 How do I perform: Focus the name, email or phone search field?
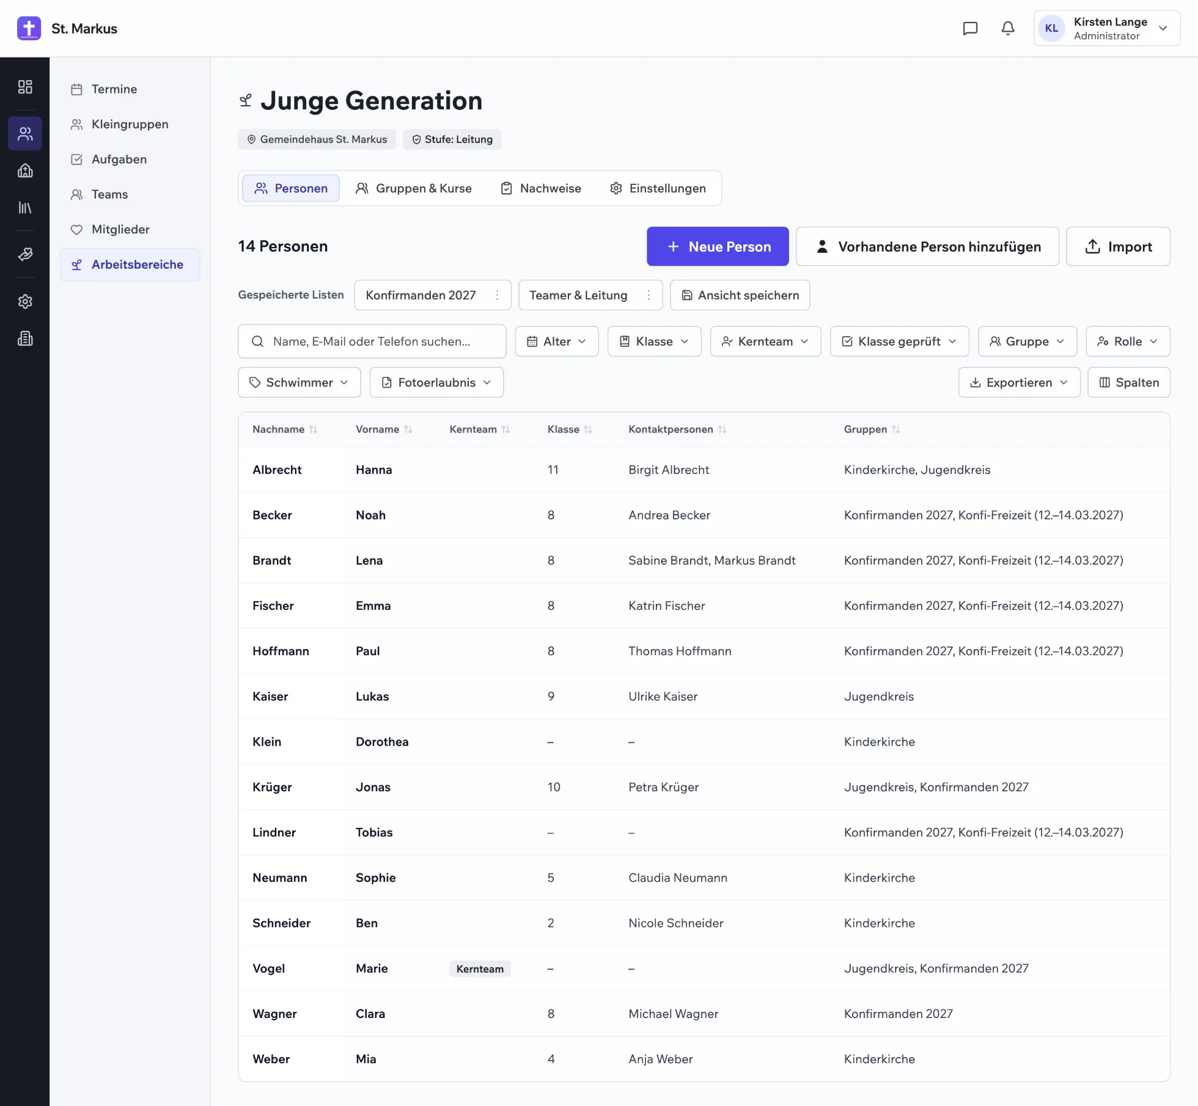point(372,341)
